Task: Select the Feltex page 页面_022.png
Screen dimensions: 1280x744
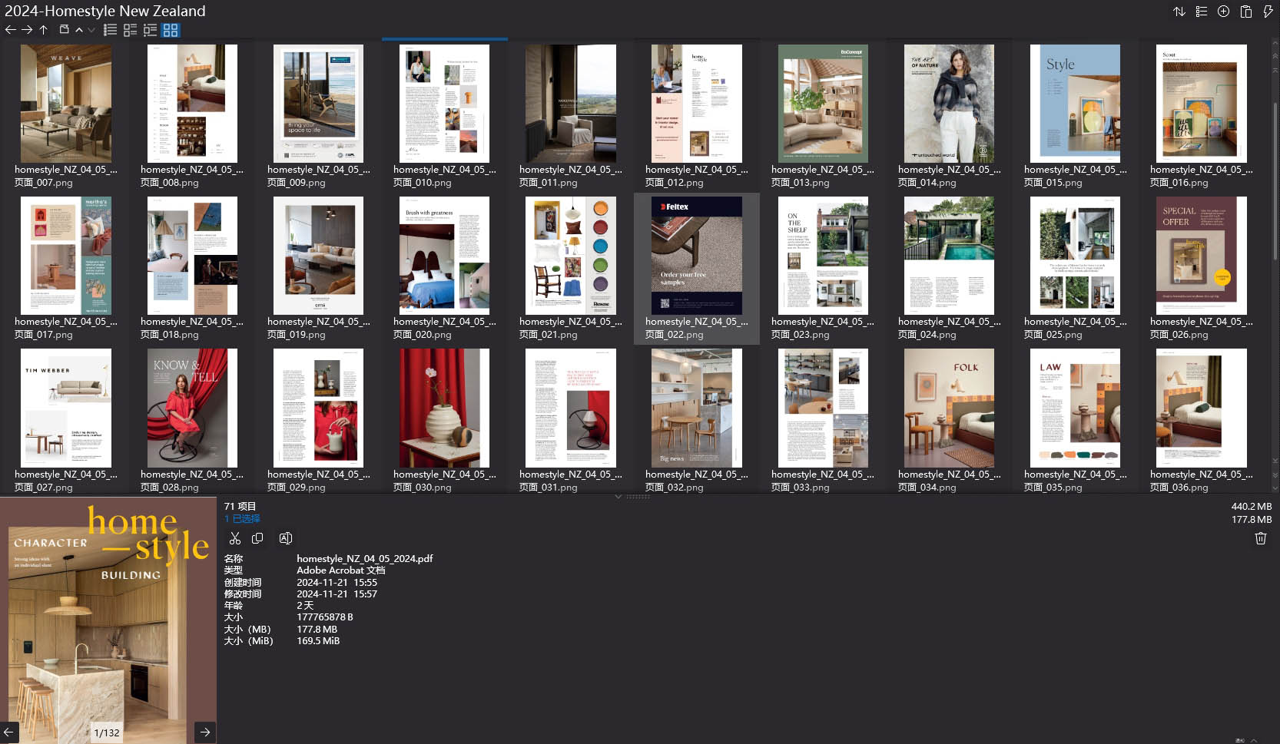Action: pos(697,256)
